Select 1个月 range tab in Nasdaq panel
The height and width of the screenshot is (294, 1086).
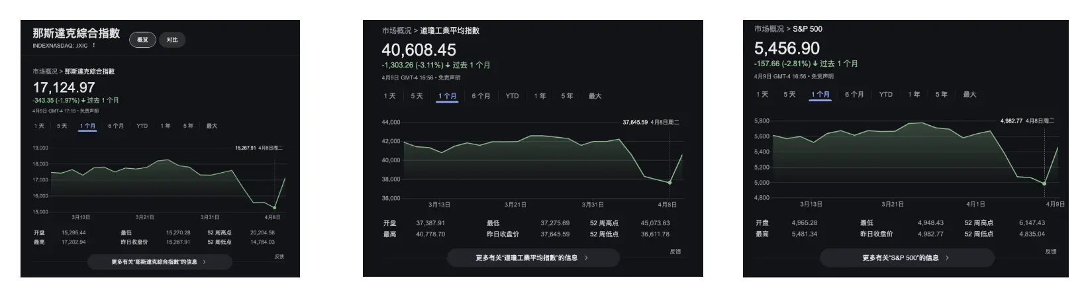(87, 126)
